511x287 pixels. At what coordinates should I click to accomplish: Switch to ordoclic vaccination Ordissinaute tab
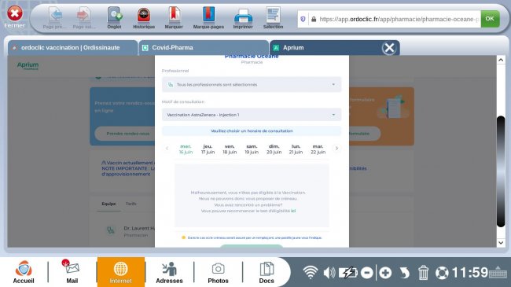pyautogui.click(x=72, y=48)
